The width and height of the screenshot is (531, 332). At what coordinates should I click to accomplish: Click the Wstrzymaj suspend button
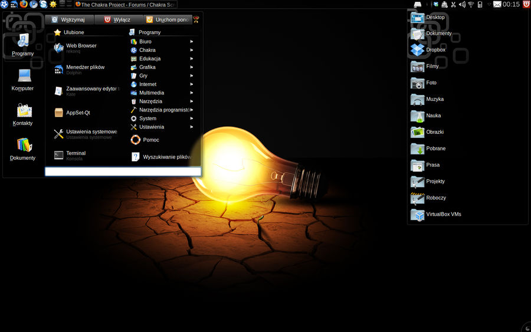coord(69,19)
